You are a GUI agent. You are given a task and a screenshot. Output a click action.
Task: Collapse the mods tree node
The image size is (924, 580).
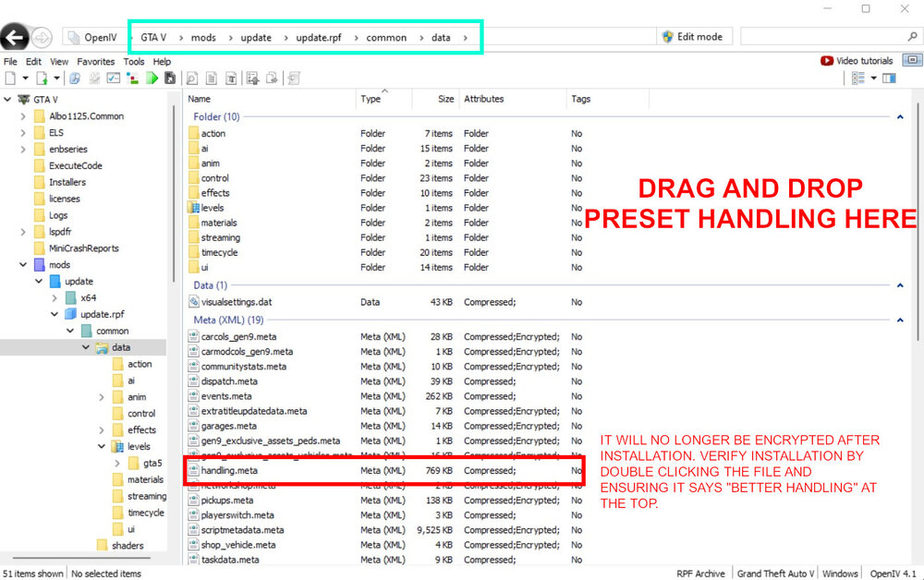pyautogui.click(x=23, y=265)
